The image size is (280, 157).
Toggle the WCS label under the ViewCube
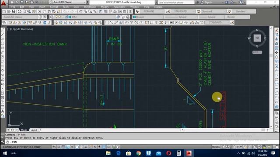tap(257, 52)
